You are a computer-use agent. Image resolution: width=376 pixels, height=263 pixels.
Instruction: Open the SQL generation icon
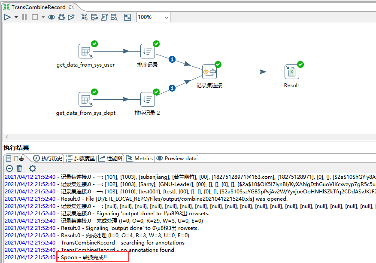(x=105, y=17)
